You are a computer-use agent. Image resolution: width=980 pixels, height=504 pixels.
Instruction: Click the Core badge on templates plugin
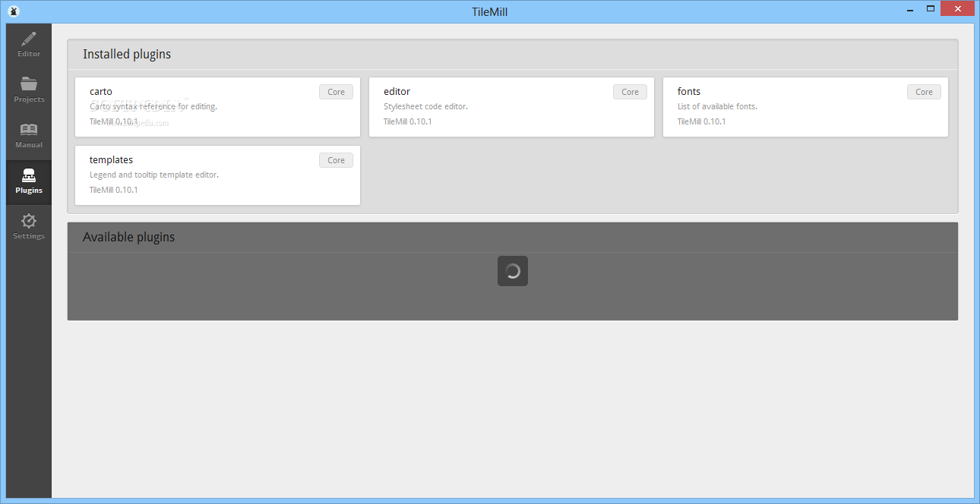[336, 160]
